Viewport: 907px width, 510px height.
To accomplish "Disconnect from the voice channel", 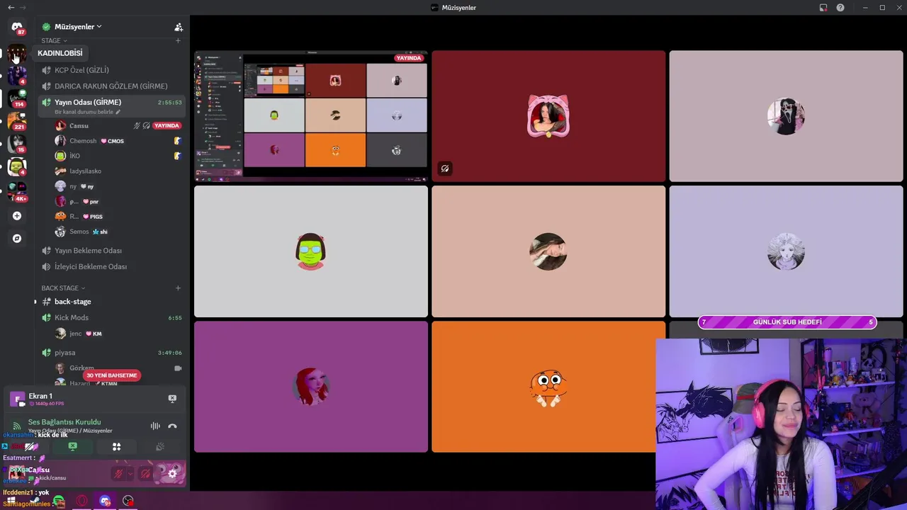I will 172,426.
